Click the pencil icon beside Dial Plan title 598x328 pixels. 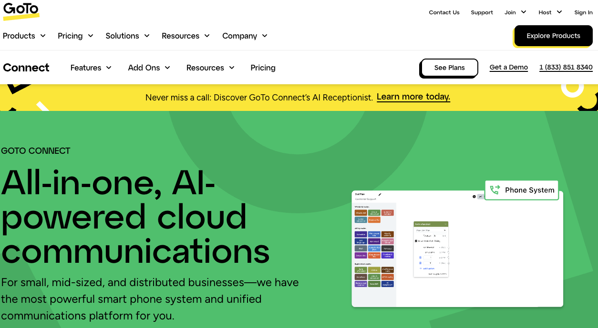380,194
